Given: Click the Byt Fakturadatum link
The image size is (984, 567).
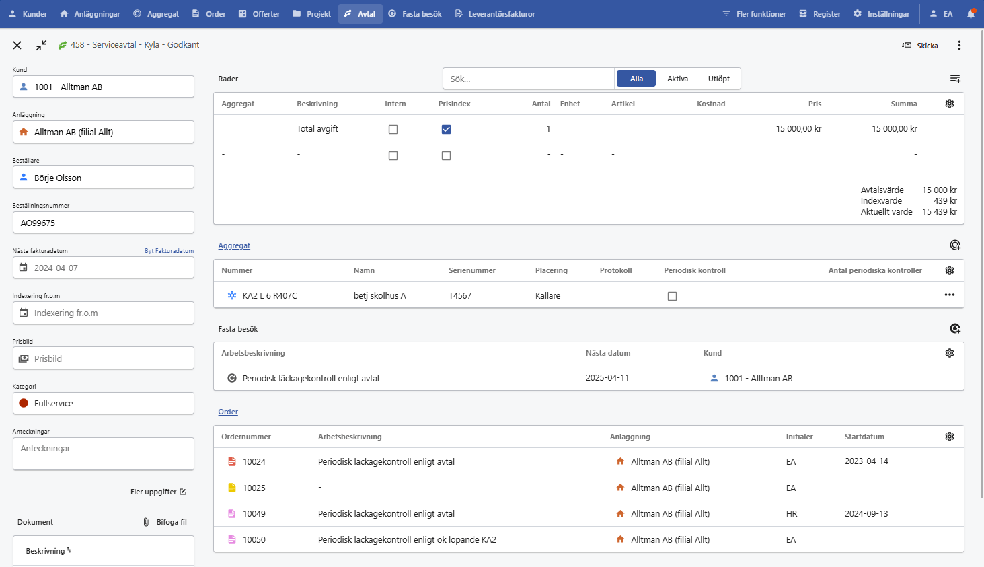Looking at the screenshot, I should pyautogui.click(x=169, y=251).
